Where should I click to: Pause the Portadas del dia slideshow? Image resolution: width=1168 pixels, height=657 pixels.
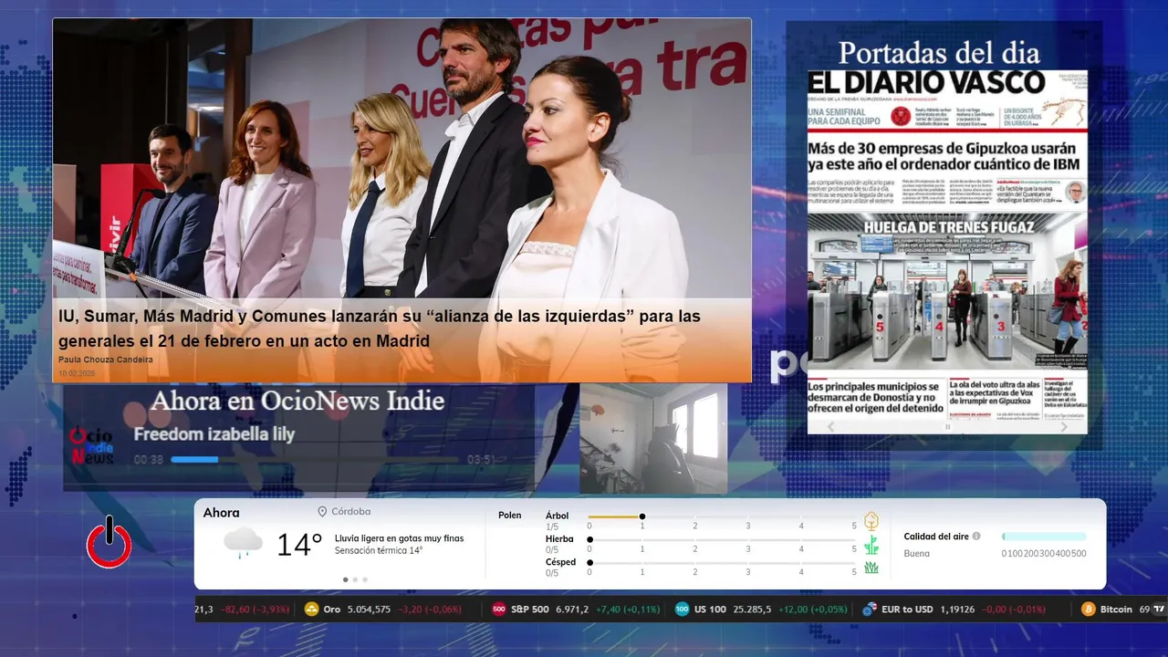(947, 427)
